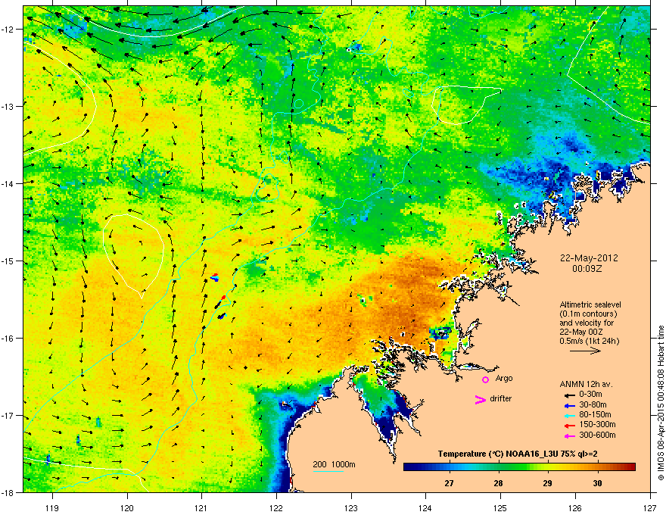Click the longitude axis label 124
This screenshot has height=515, width=666.
425,507
